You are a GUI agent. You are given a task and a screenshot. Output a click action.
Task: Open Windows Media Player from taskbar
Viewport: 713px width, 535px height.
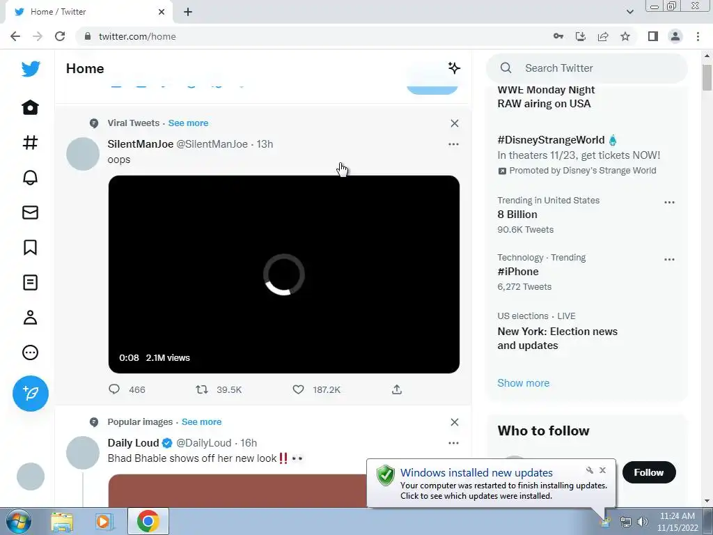click(x=104, y=521)
